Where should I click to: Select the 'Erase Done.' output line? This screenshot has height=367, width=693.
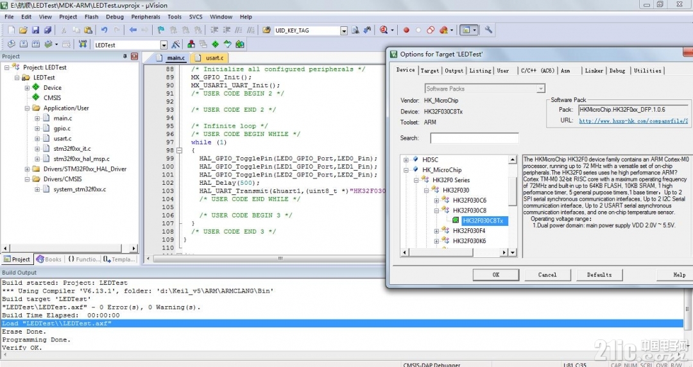click(24, 332)
